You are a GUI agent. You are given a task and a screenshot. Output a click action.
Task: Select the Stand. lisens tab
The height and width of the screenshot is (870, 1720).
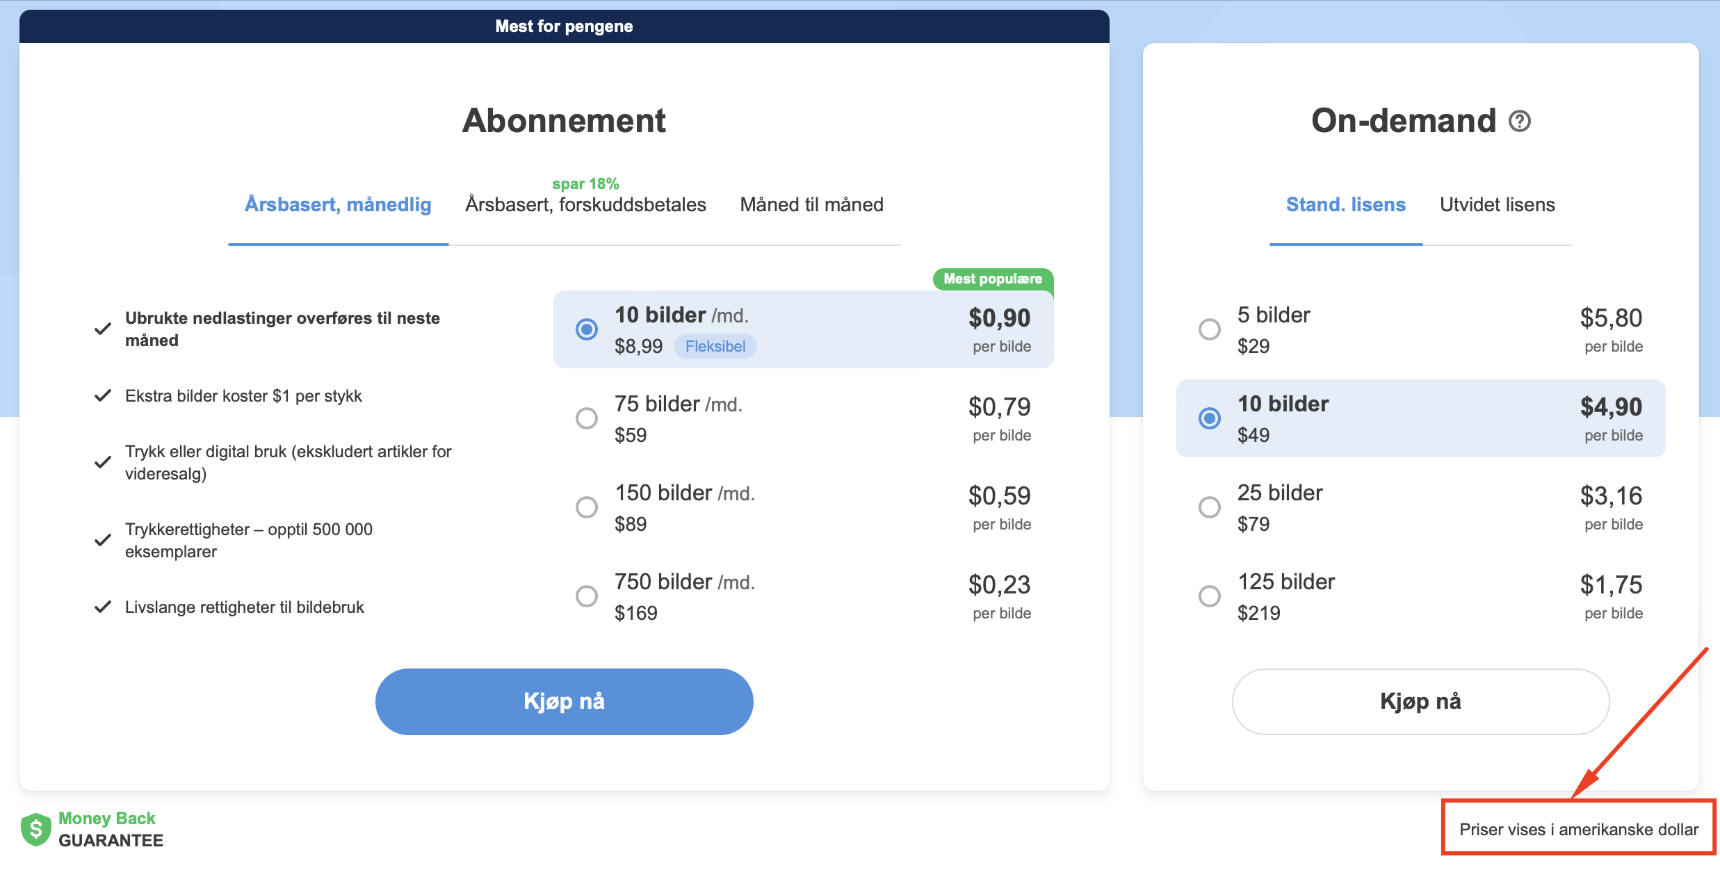1345,204
